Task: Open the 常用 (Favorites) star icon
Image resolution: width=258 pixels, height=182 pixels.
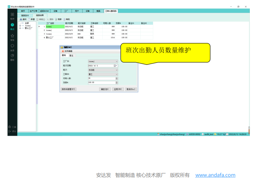Action: click(x=12, y=36)
